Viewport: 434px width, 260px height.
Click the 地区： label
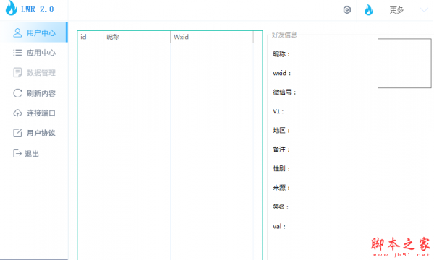(x=281, y=131)
